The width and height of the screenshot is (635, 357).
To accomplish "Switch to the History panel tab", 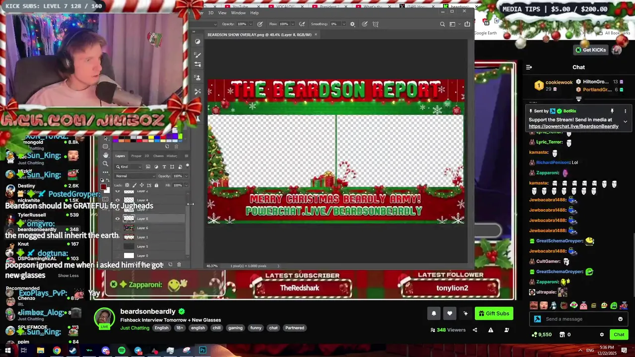I will pos(172,156).
